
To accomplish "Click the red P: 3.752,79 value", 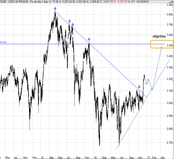I will click(121, 2).
